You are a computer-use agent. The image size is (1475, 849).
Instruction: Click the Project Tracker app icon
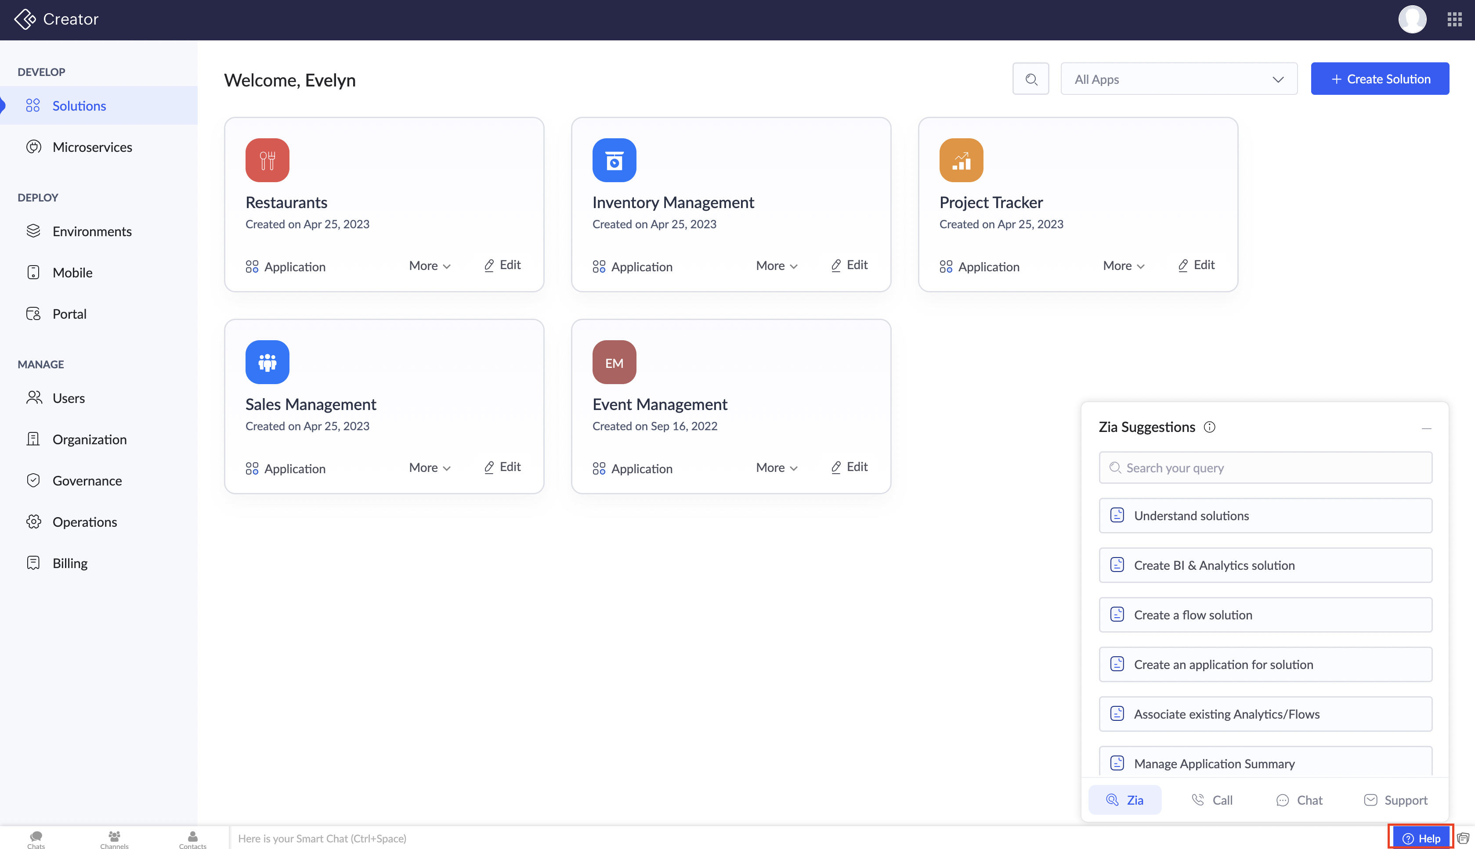coord(961,160)
